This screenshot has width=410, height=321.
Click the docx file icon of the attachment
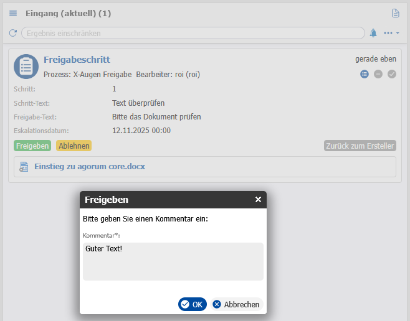pos(24,167)
